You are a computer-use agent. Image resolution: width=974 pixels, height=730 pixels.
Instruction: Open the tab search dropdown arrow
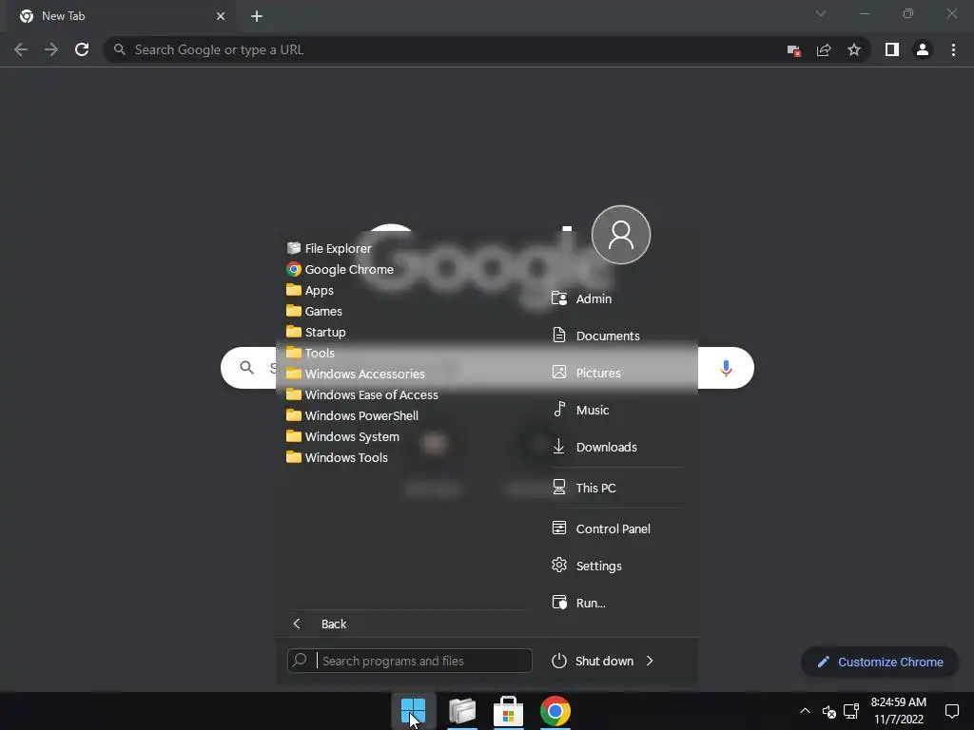point(821,13)
